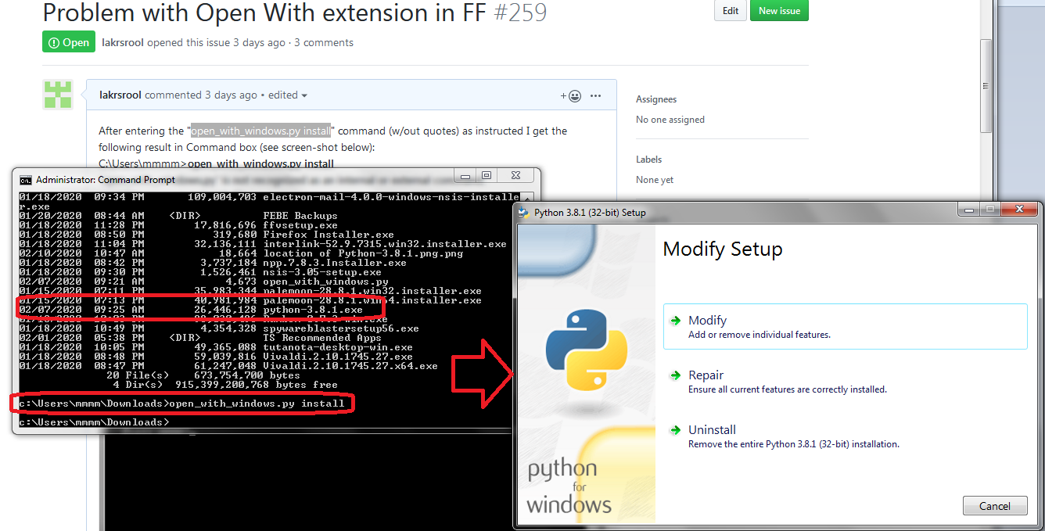Click the 'No one assigned' sidebar text
This screenshot has height=531, width=1045.
click(670, 120)
